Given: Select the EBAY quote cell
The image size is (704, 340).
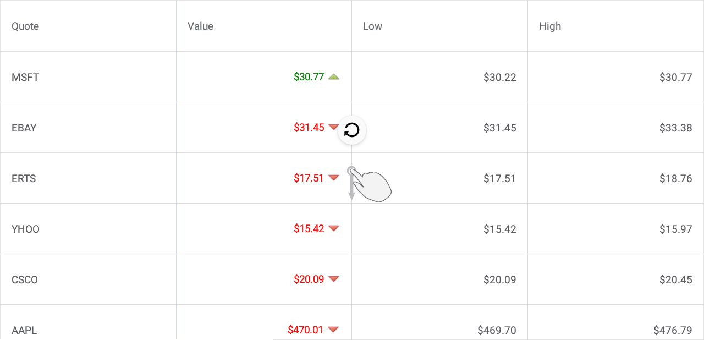Looking at the screenshot, I should click(x=88, y=128).
